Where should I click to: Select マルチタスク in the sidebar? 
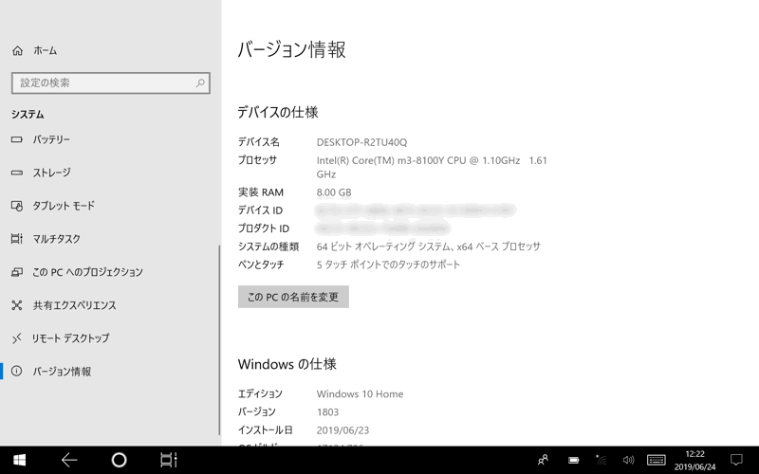56,239
